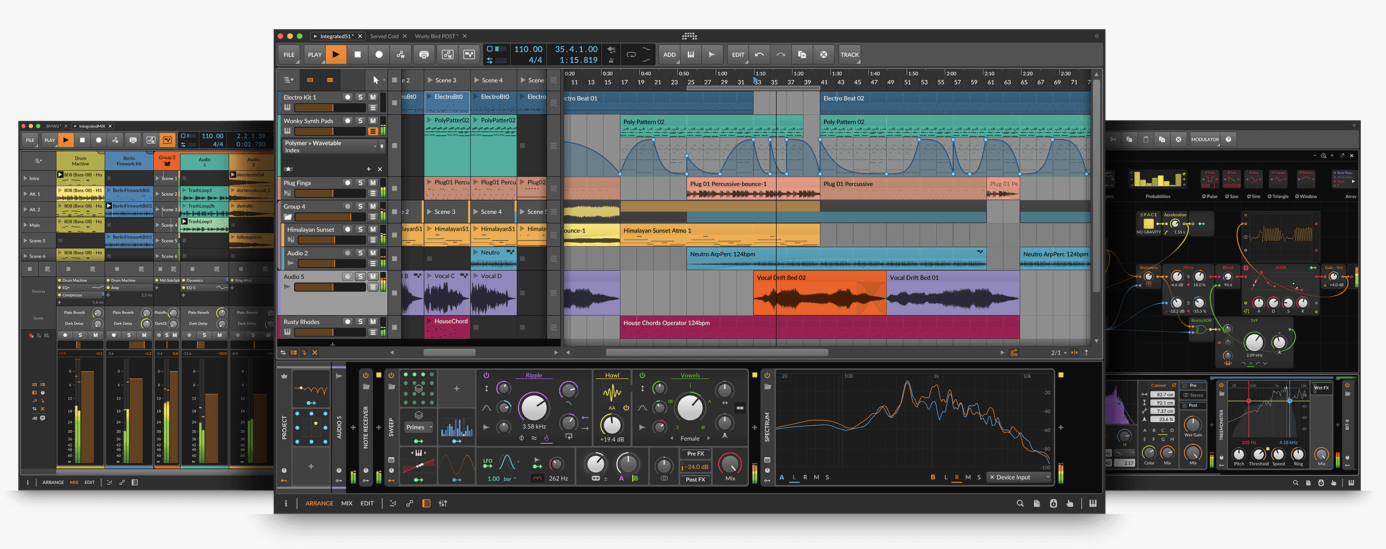Switch to the Served Cold project tab
The image size is (1386, 549).
pos(384,36)
